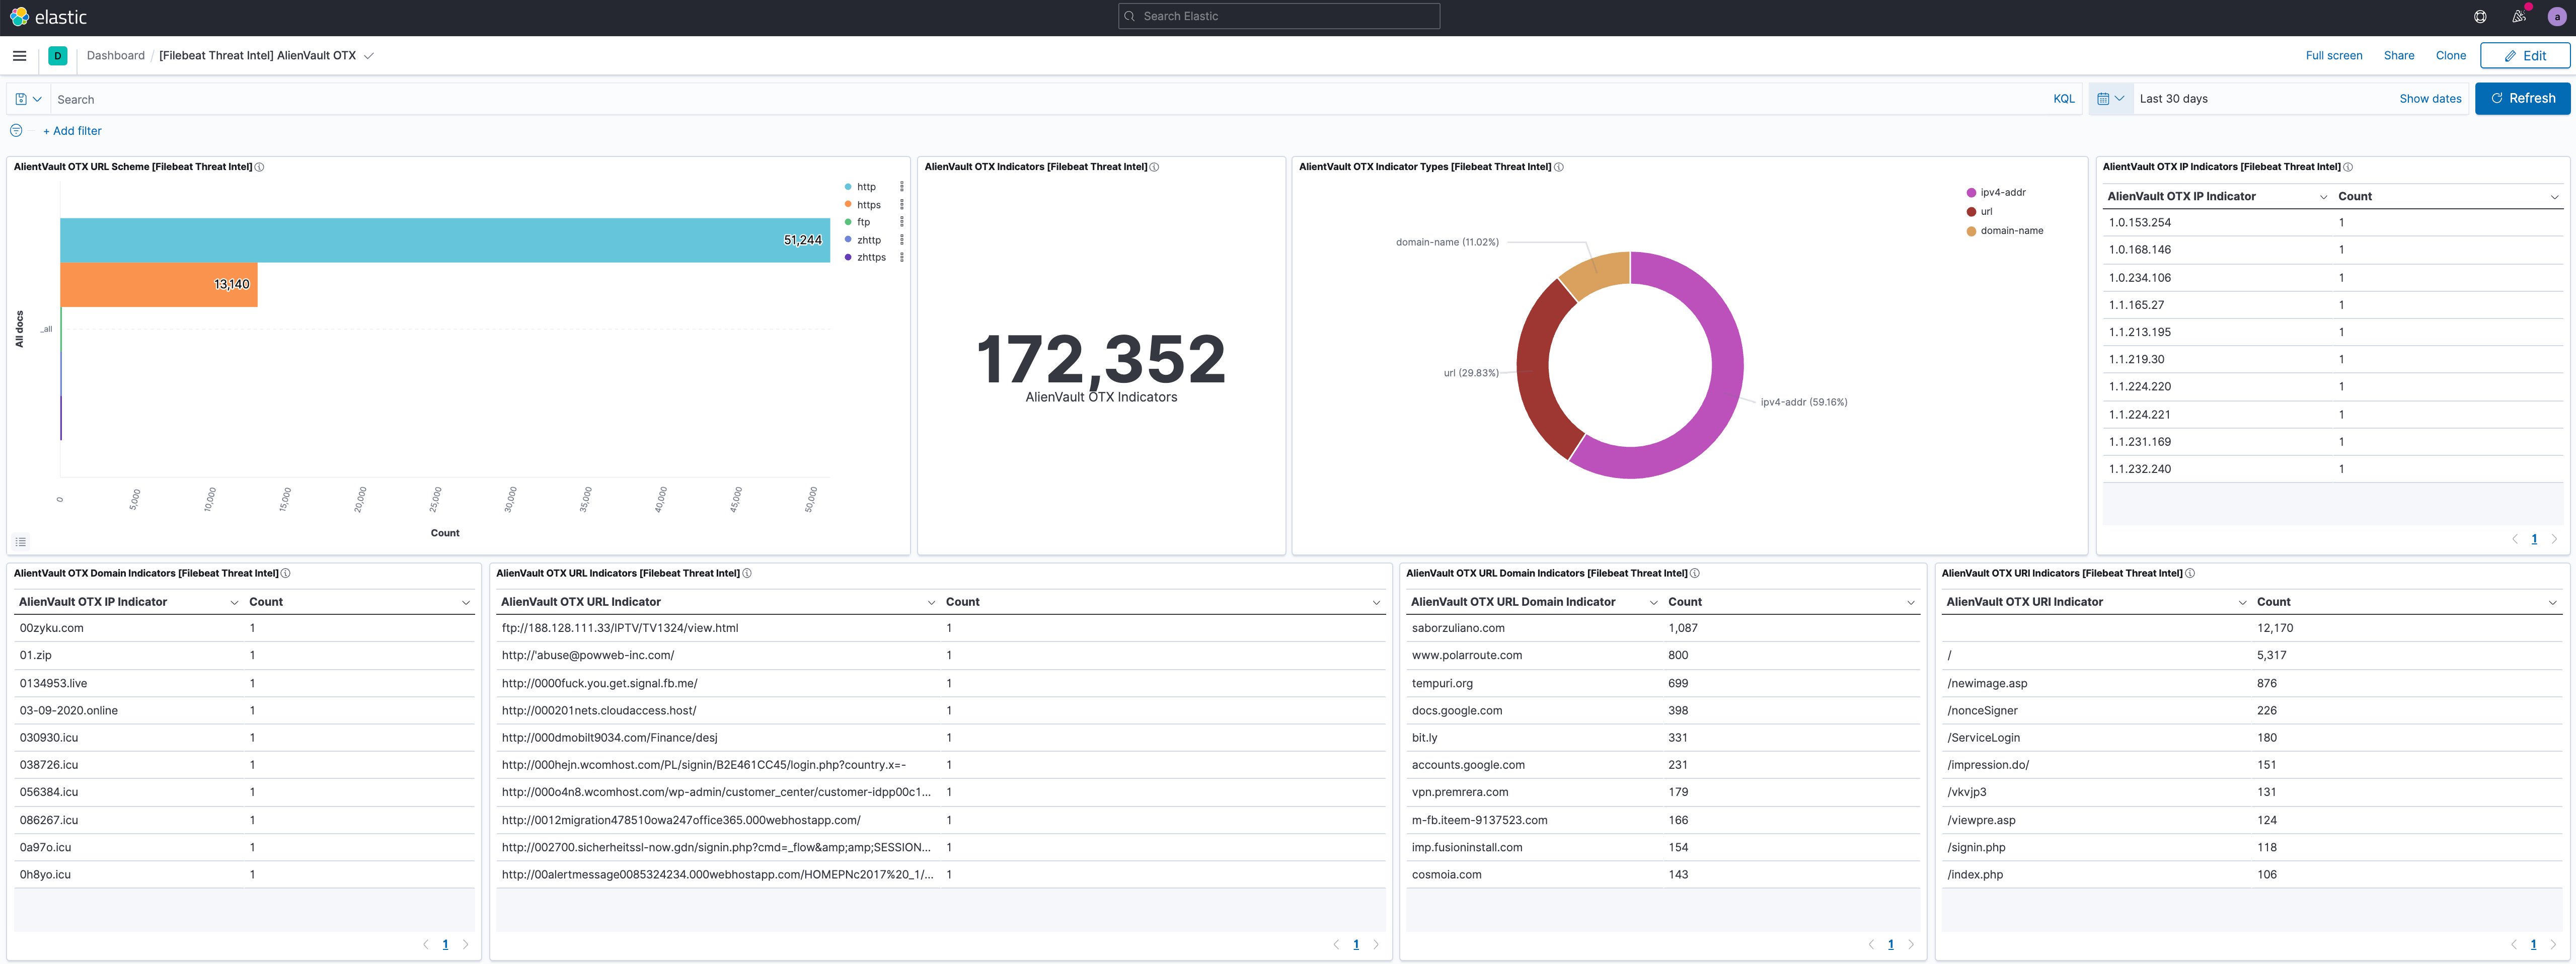Image resolution: width=2576 pixels, height=964 pixels.
Task: Open the Last 30 days time range dropdown
Action: tap(2175, 98)
